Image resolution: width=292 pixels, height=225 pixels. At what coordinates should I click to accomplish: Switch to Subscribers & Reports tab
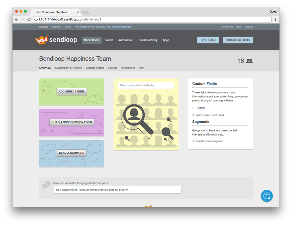tap(68, 68)
